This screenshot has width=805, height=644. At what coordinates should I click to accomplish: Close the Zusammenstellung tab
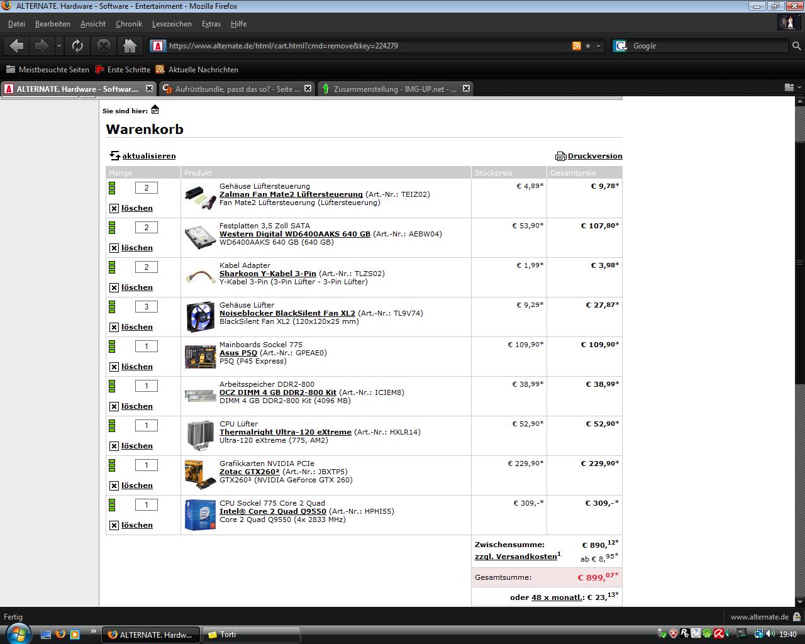click(466, 89)
